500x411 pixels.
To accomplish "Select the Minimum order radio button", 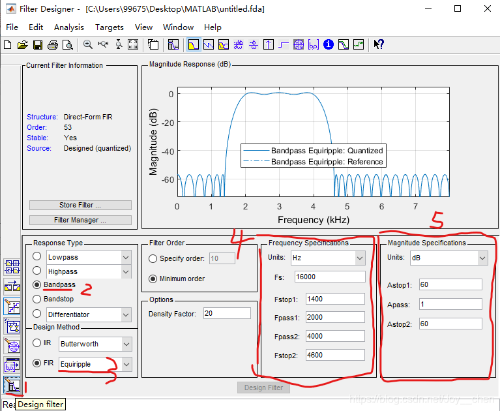I will coord(153,279).
